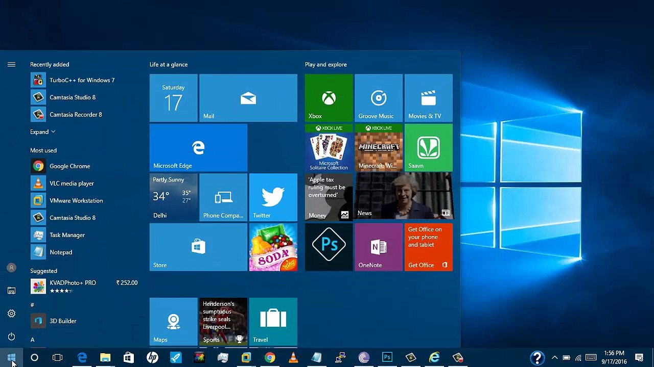This screenshot has height=367, width=654.
Task: Open File Explorer from the taskbar
Action: coord(105,358)
